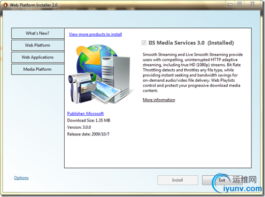Minimize the Web Platform Installer window
Viewport: 265px width, 197px height.
[x=230, y=4]
